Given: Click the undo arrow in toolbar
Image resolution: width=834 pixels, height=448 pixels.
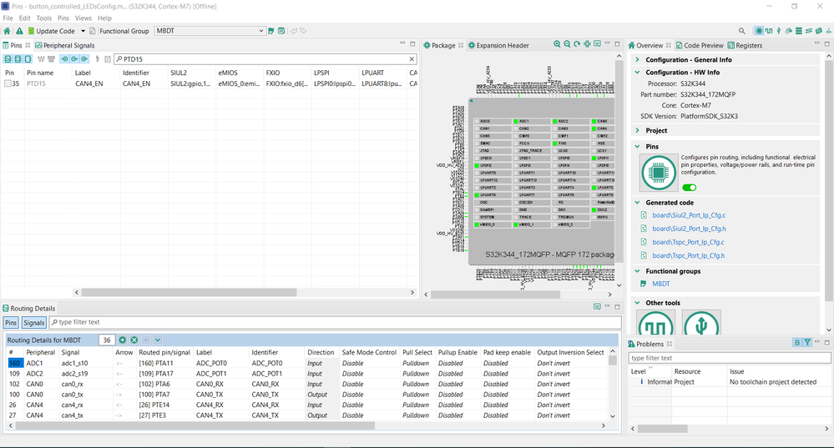Looking at the screenshot, I should [294, 31].
